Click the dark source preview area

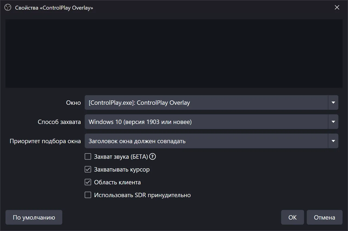[174, 53]
